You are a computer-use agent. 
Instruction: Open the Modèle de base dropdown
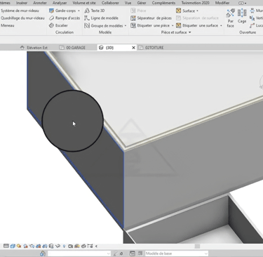(x=177, y=253)
